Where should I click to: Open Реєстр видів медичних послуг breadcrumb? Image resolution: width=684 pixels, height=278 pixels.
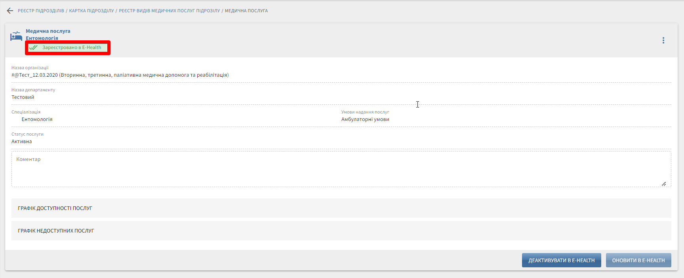(169, 11)
